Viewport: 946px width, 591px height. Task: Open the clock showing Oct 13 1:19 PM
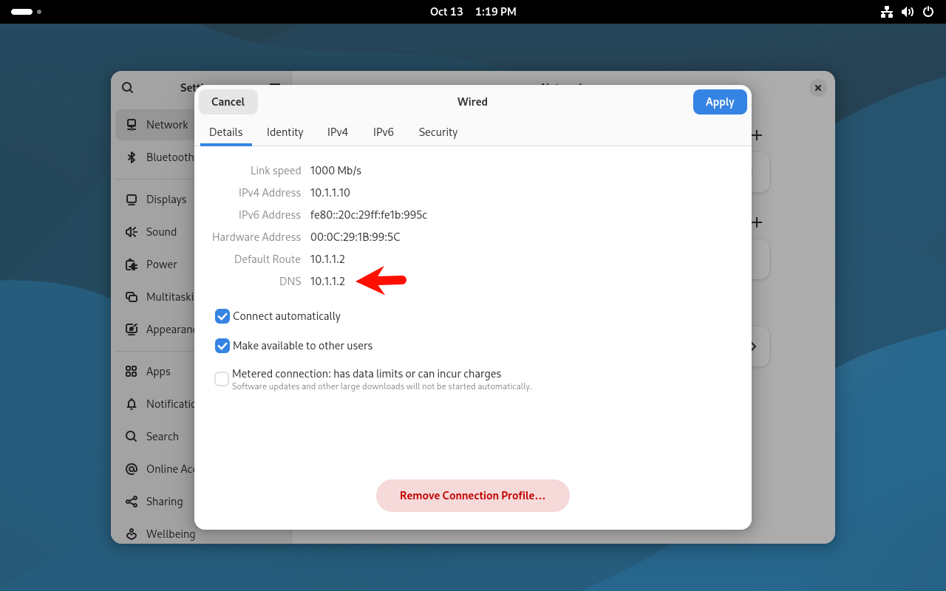tap(473, 12)
